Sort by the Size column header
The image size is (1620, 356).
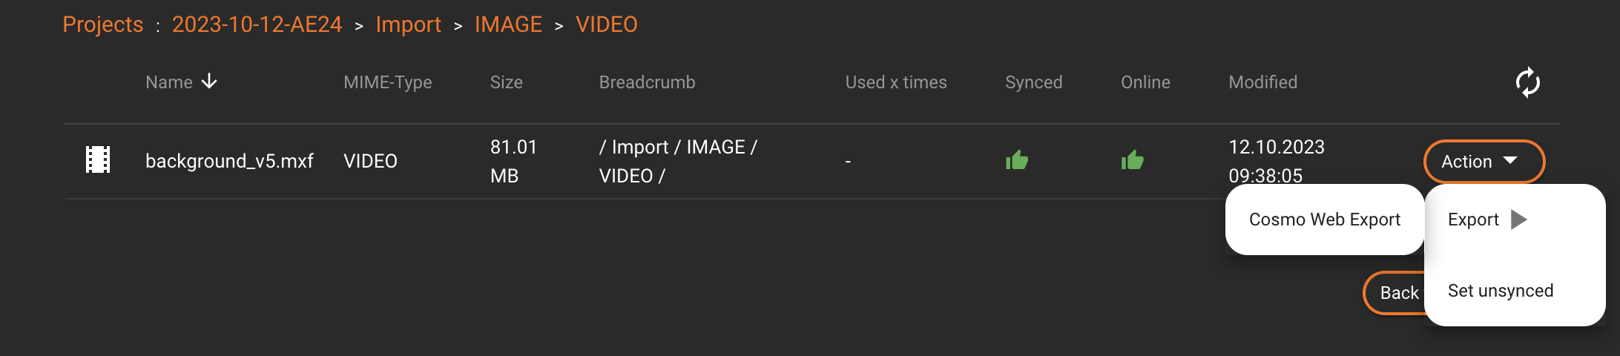click(506, 82)
